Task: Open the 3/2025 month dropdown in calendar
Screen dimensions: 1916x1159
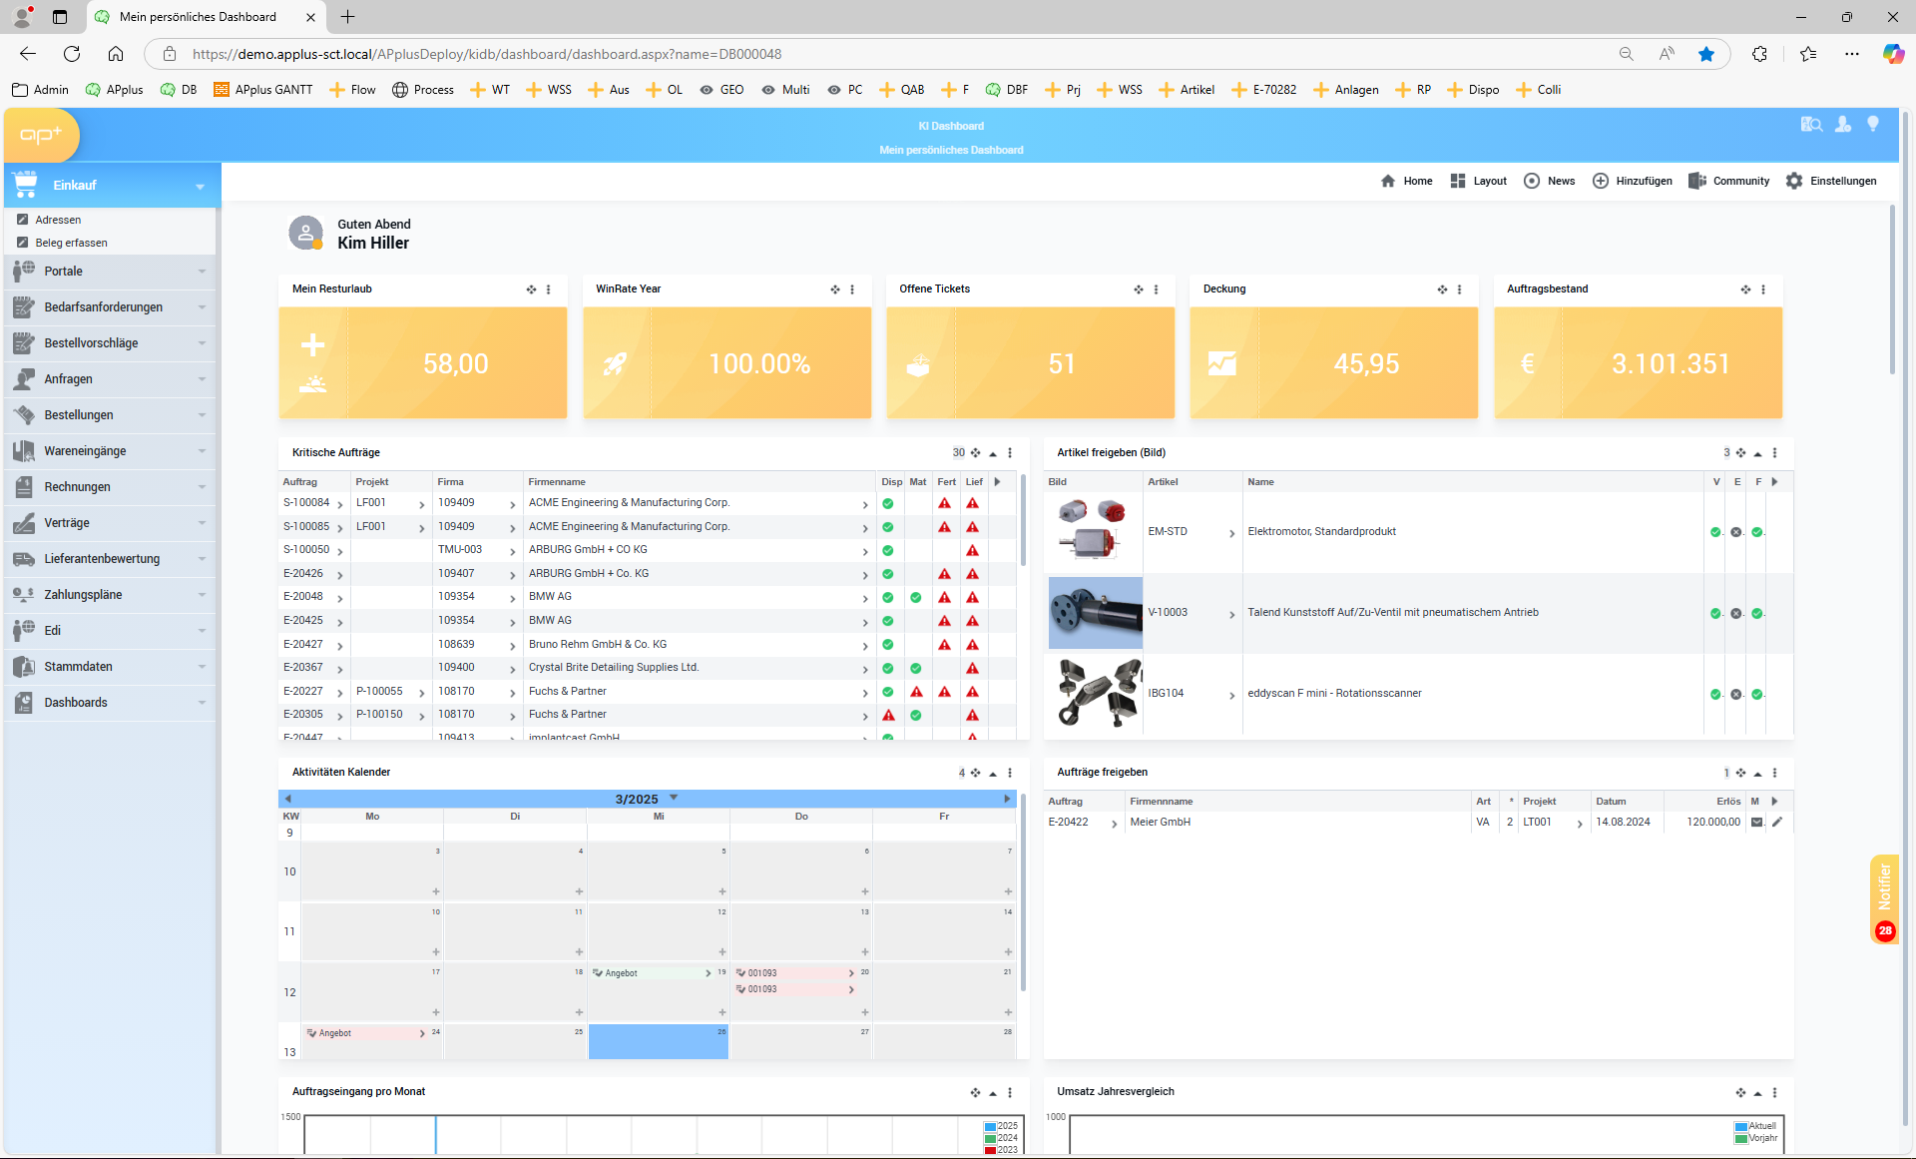Action: pos(674,798)
